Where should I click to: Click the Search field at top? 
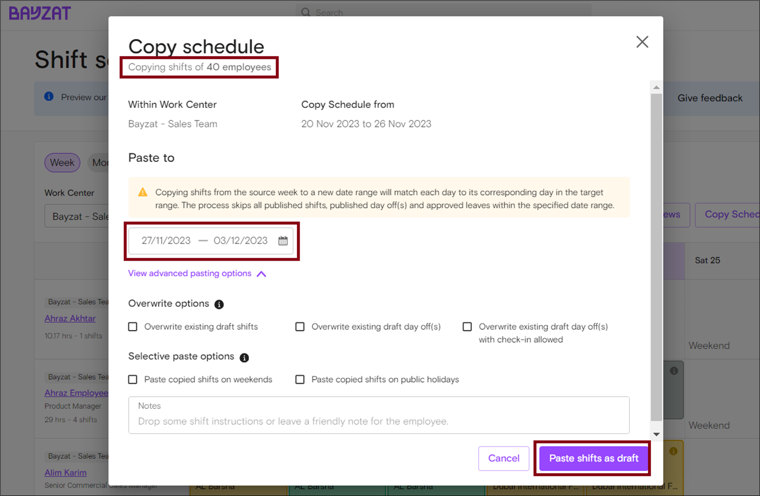[443, 12]
